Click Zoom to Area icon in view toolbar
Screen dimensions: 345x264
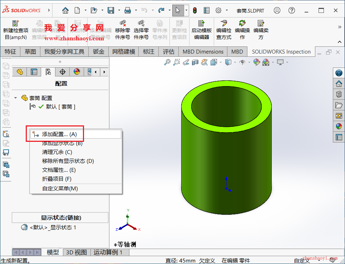coord(177,63)
